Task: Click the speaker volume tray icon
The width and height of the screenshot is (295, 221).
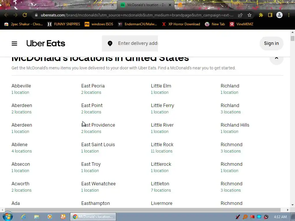Action: click(x=266, y=217)
